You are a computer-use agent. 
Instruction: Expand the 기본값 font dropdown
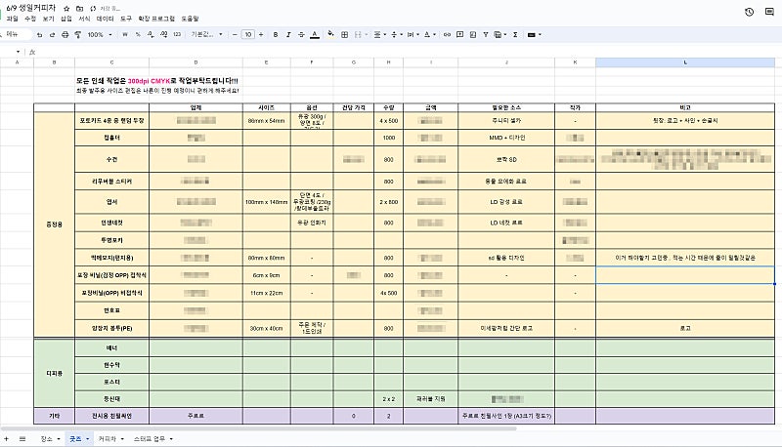pyautogui.click(x=205, y=35)
